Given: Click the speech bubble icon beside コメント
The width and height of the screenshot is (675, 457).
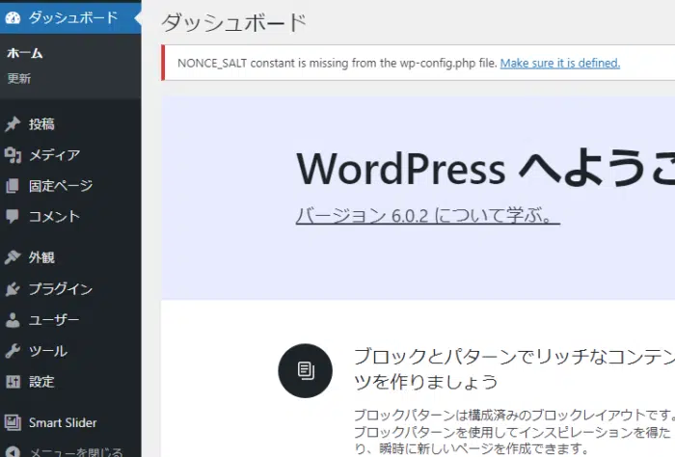Looking at the screenshot, I should (13, 217).
